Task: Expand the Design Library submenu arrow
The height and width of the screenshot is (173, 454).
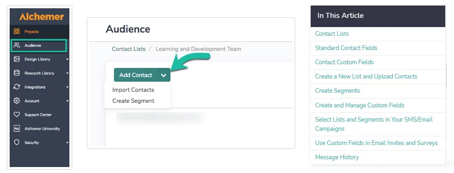Action: click(67, 59)
